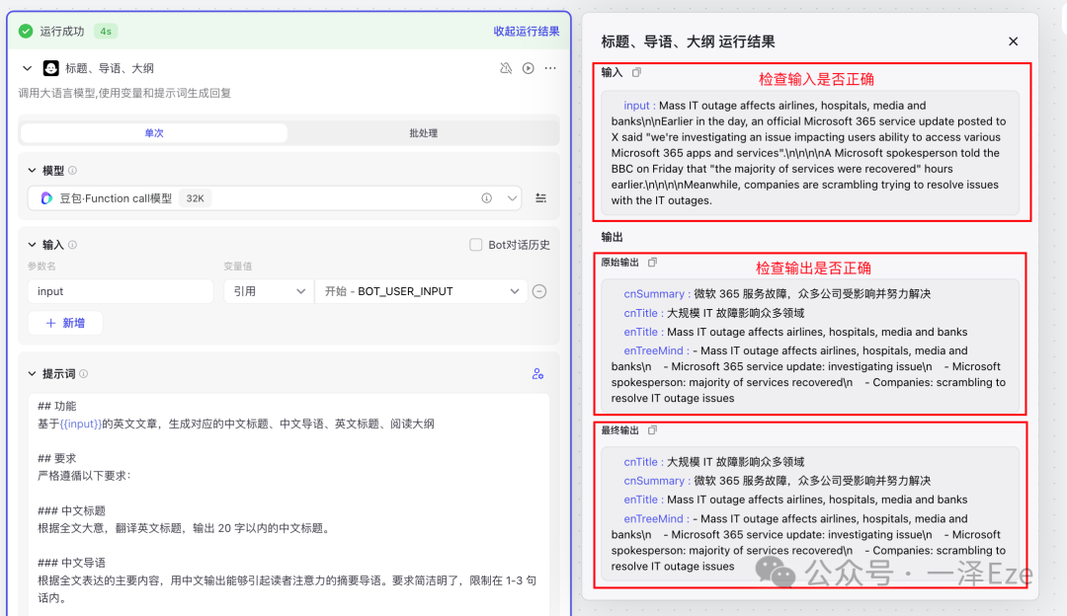Click the 4s run time badge

(x=106, y=32)
